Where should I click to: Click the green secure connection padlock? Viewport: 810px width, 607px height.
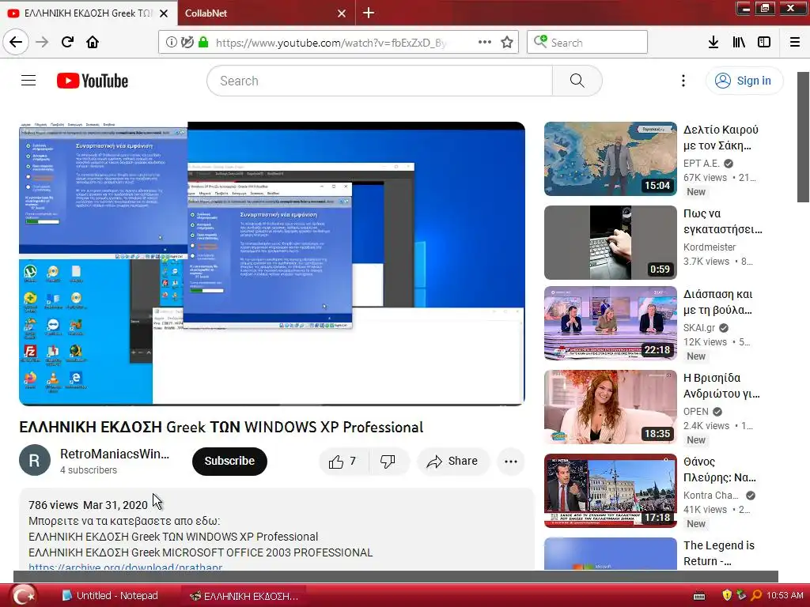click(203, 43)
